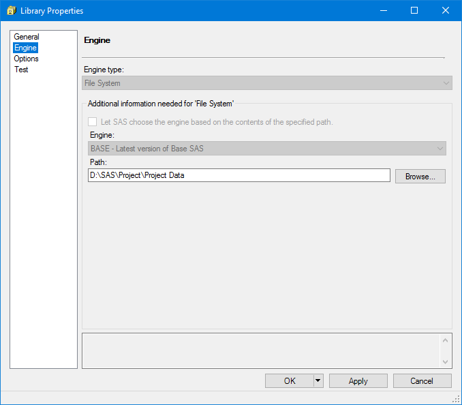Click the Path text field
This screenshot has width=462, height=405.
(238, 175)
